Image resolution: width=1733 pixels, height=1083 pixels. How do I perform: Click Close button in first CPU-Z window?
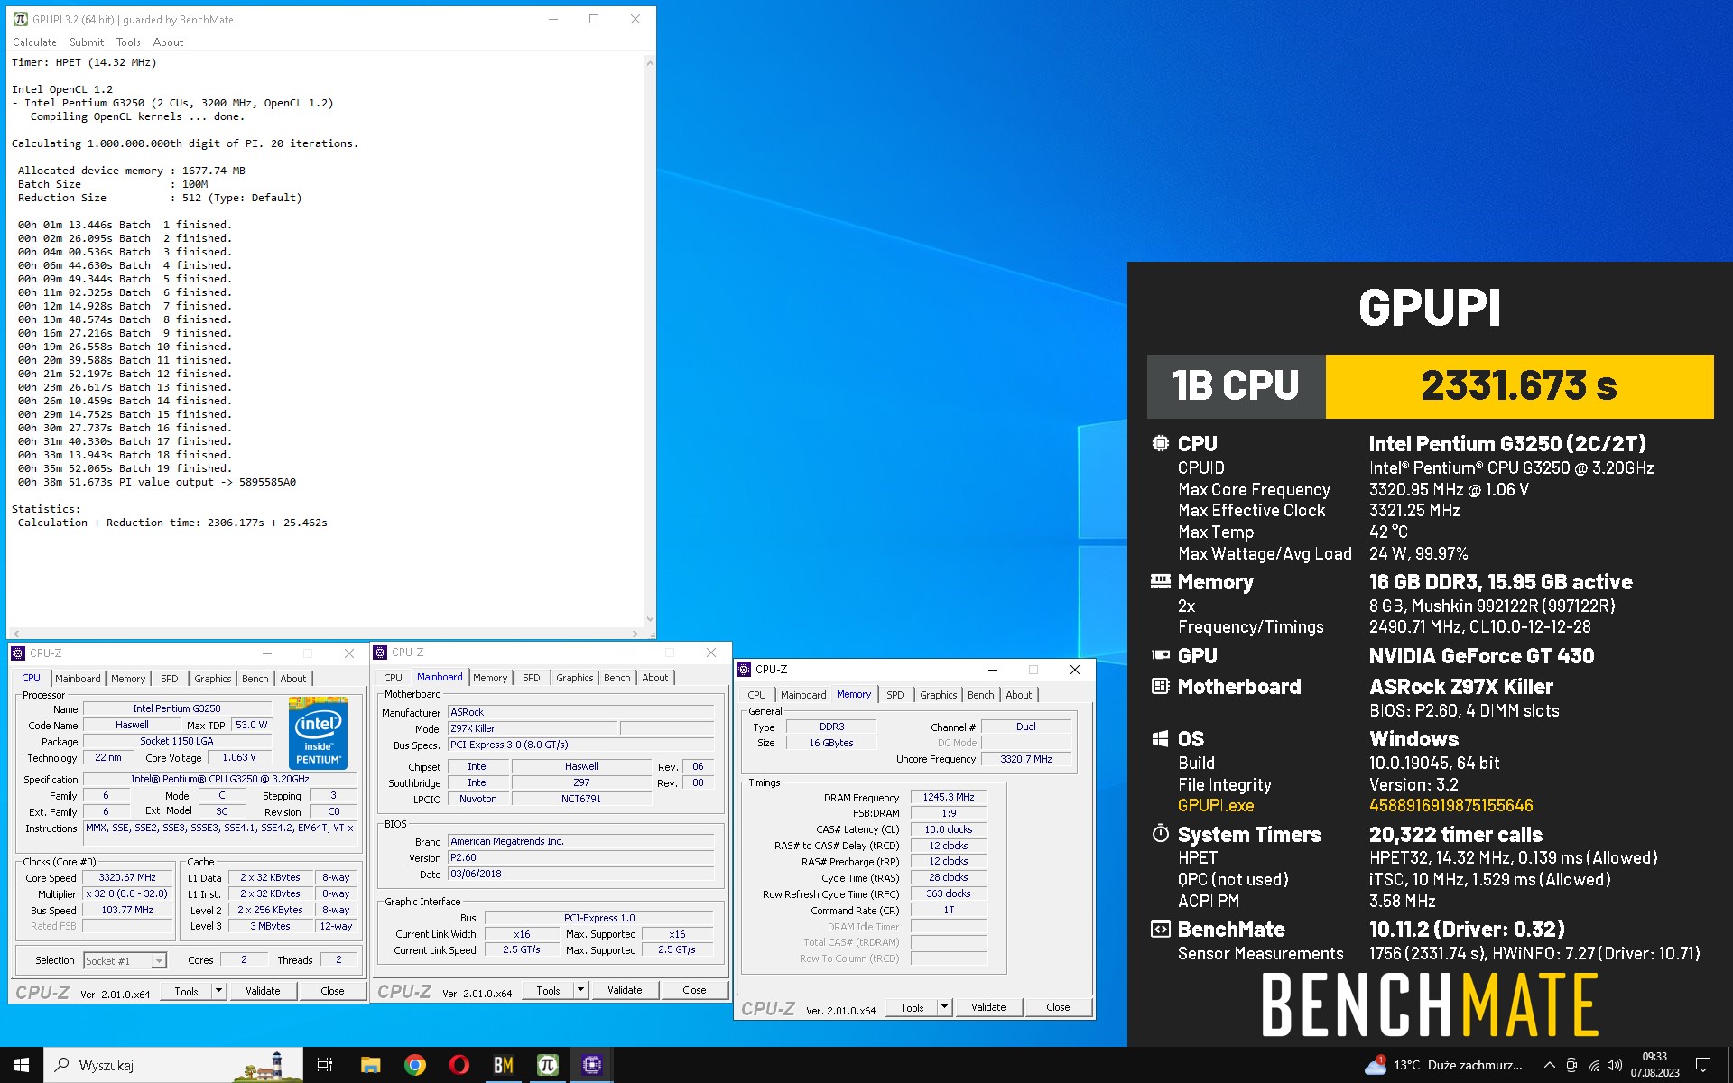[x=332, y=991]
